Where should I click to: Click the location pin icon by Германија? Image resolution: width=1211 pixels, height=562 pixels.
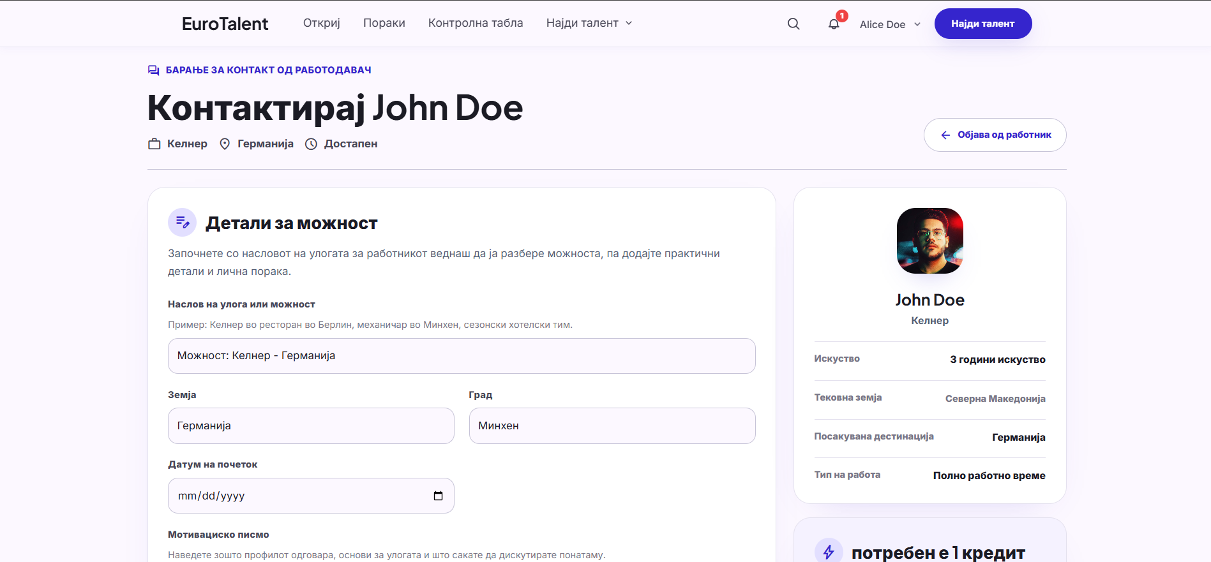pos(225,144)
